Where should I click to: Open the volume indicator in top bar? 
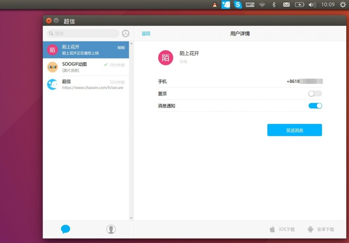312,5
